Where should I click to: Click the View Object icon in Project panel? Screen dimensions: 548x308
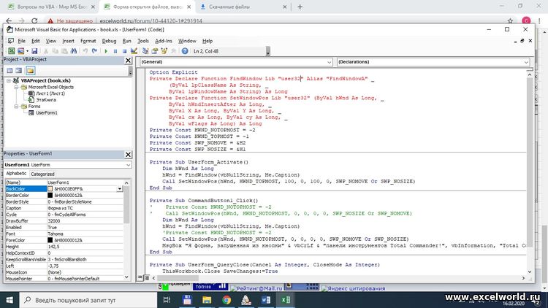pos(19,71)
